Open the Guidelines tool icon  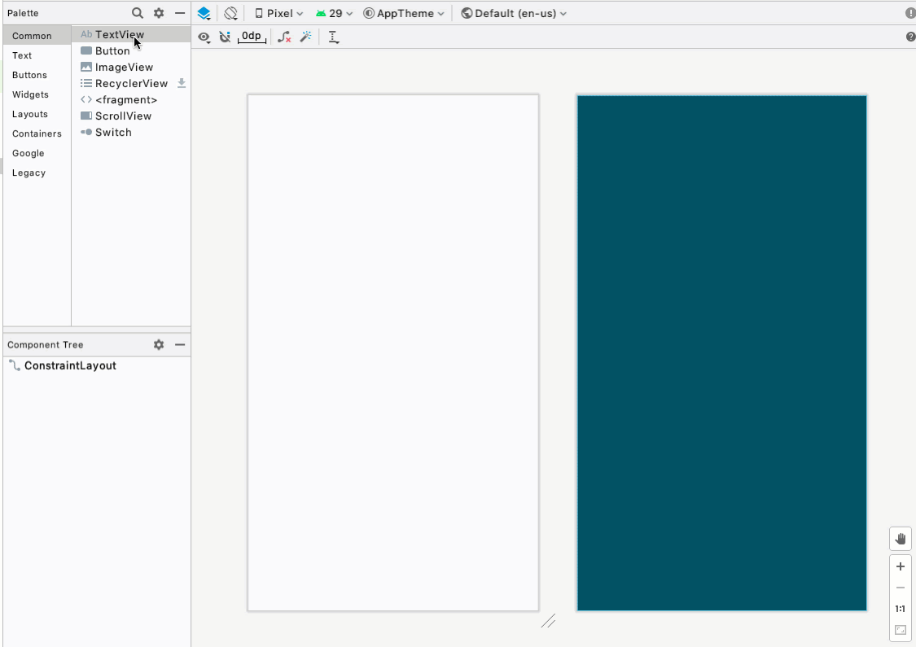point(334,37)
